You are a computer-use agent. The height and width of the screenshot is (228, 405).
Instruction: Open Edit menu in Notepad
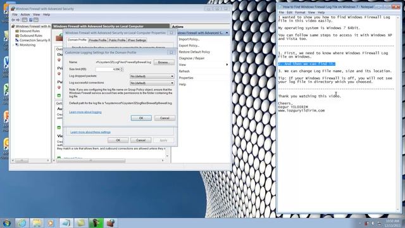289,13
